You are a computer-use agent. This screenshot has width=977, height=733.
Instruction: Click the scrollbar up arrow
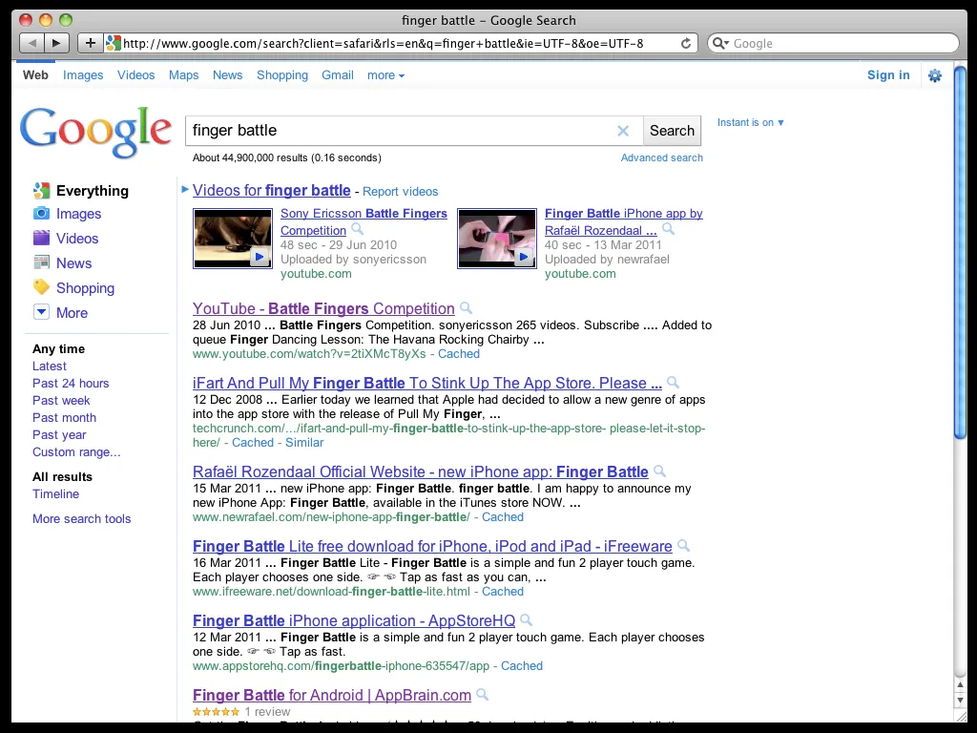(x=960, y=685)
